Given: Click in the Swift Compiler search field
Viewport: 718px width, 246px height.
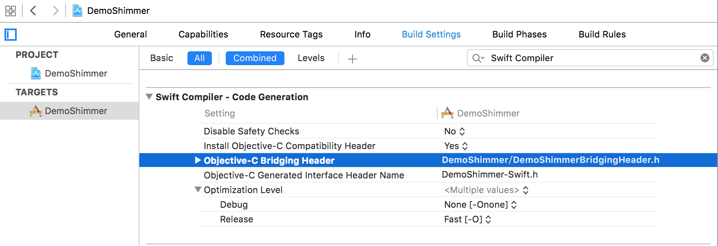Looking at the screenshot, I should [x=591, y=58].
